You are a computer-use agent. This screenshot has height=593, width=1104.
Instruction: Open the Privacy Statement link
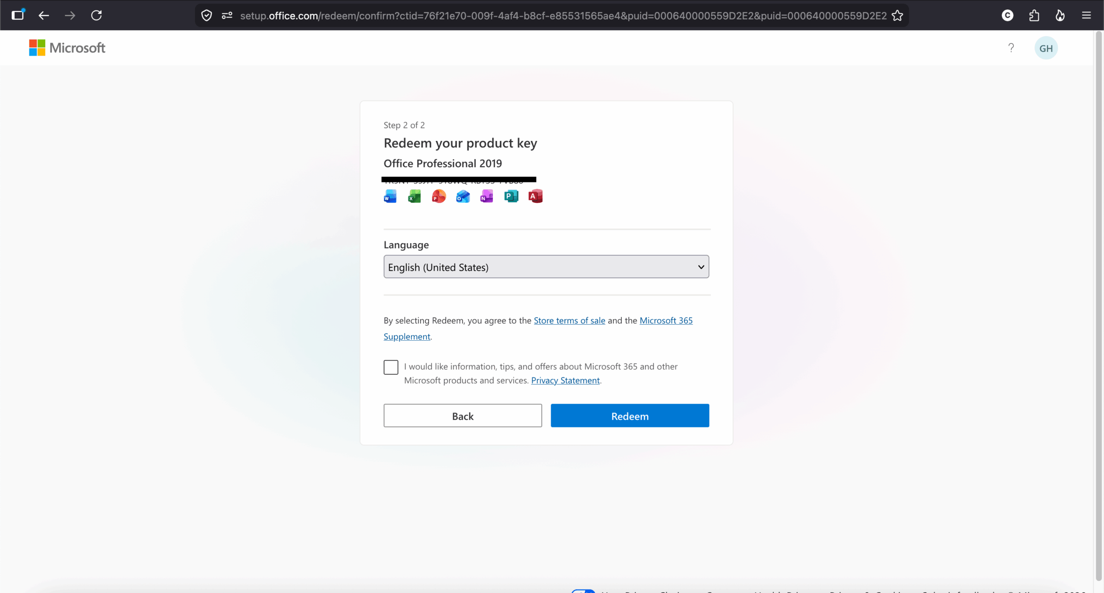click(565, 380)
